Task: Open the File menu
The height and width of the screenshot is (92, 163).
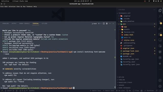Action: 2,6
